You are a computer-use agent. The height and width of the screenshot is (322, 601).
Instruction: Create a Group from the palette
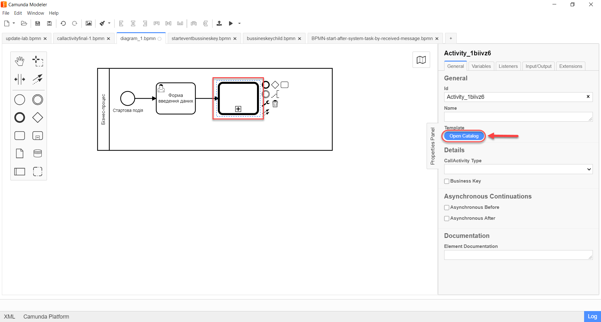(x=38, y=171)
